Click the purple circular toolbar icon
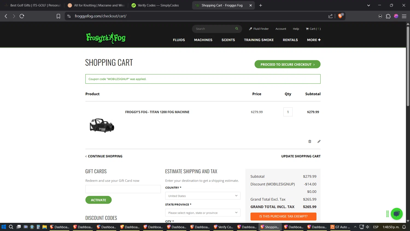 (396, 16)
